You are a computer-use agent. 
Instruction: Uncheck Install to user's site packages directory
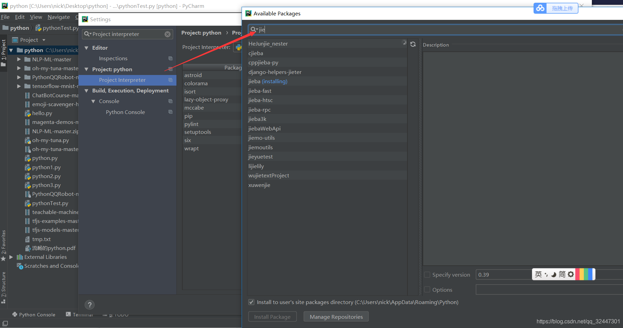pos(251,302)
